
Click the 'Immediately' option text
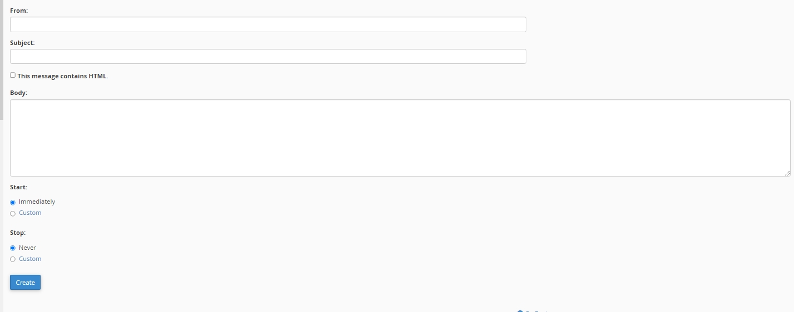[37, 202]
